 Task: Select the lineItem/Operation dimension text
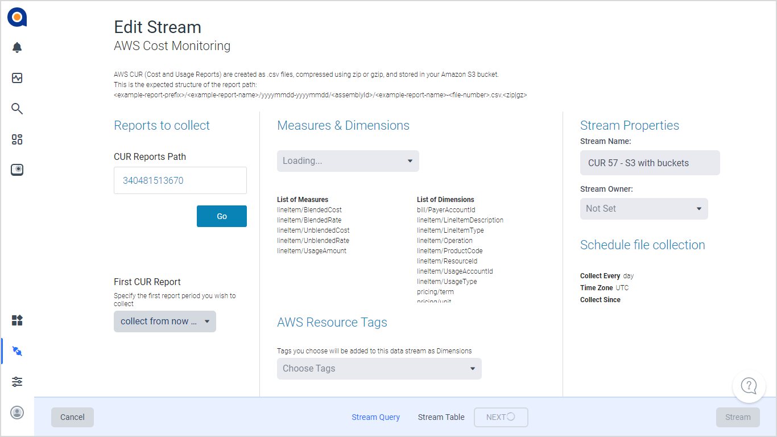tap(445, 241)
